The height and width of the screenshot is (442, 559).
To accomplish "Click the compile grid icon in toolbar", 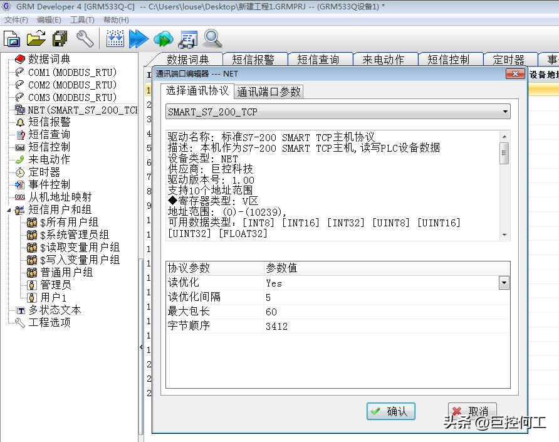I will 115,39.
